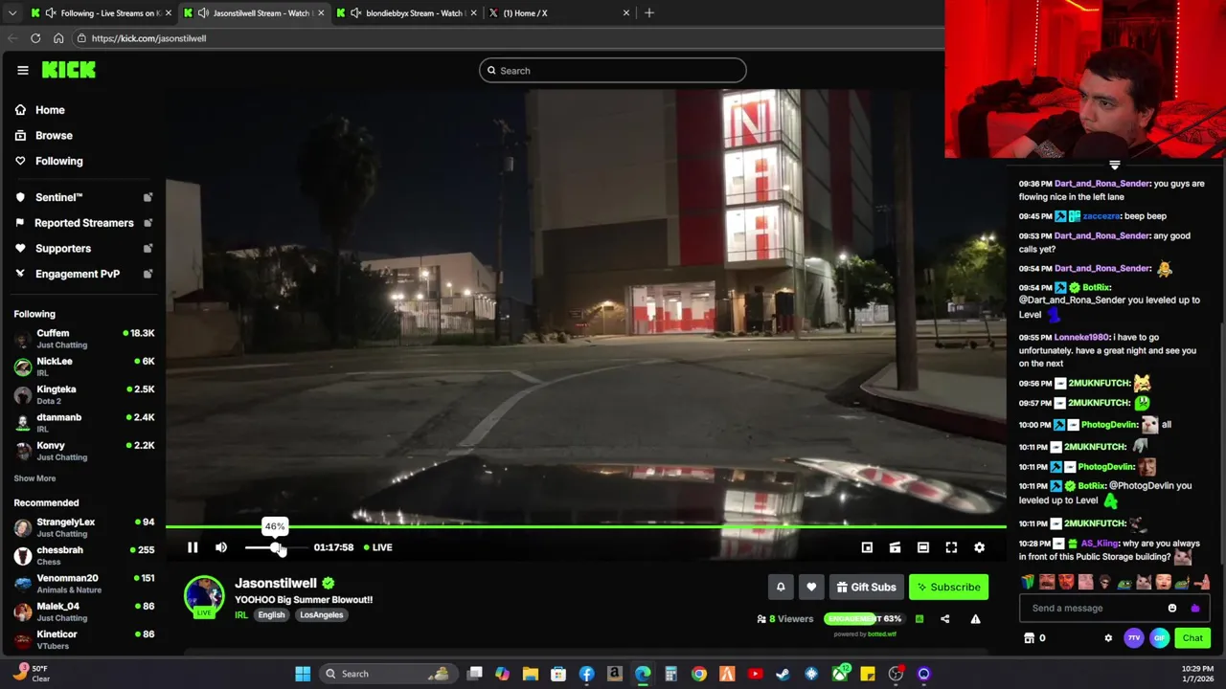Open emoji picker in chat box
This screenshot has width=1226, height=689.
tap(1172, 608)
